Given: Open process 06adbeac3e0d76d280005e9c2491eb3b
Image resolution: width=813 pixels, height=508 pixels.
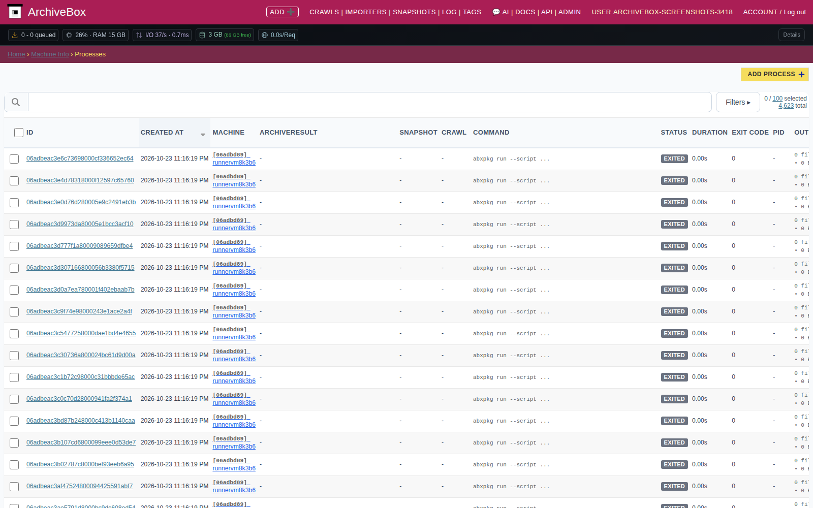Looking at the screenshot, I should [81, 202].
